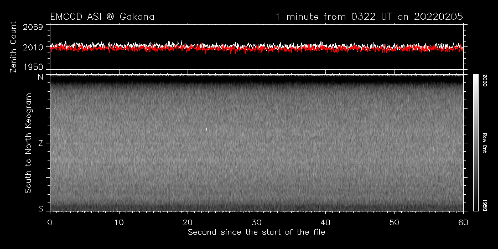Screen dimensions: 498x249
Task: Click the 2010 zenith count axis value
Action: point(33,48)
